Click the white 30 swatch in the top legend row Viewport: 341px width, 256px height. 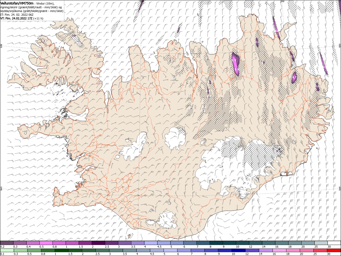pos(334,243)
